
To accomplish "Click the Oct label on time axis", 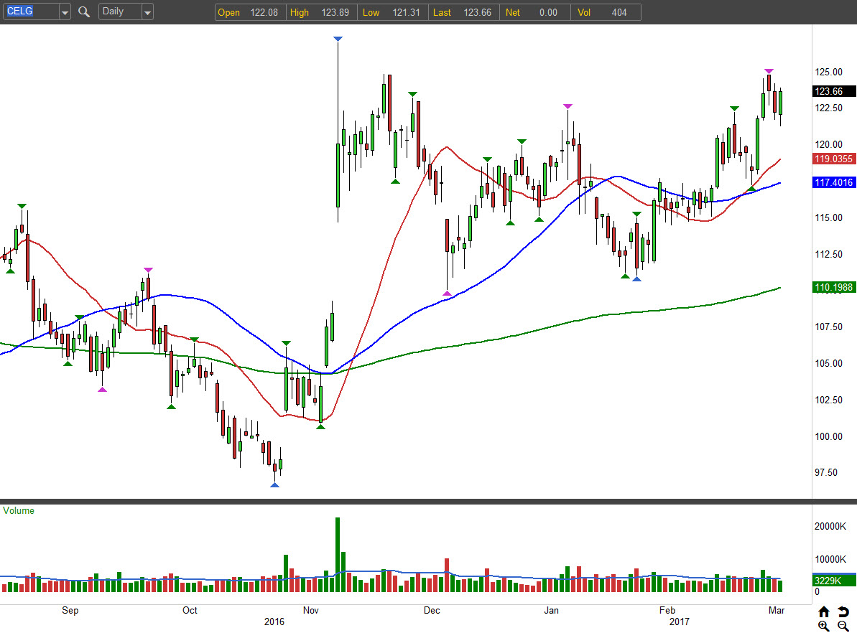I will click(190, 610).
